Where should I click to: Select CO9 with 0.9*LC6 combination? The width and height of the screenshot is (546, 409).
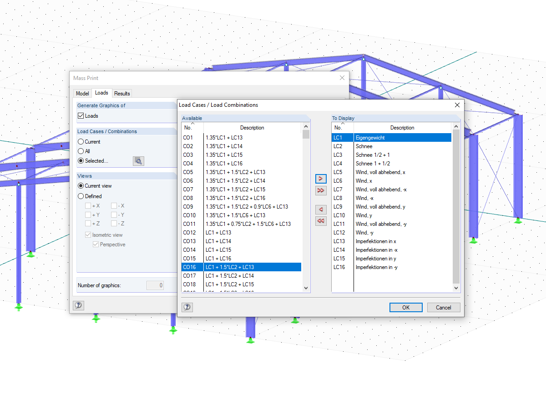[x=241, y=207]
